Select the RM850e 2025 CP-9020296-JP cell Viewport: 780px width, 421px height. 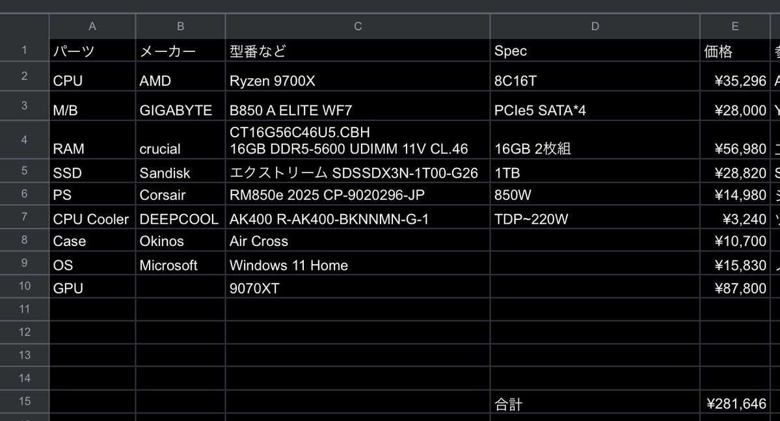pos(358,193)
